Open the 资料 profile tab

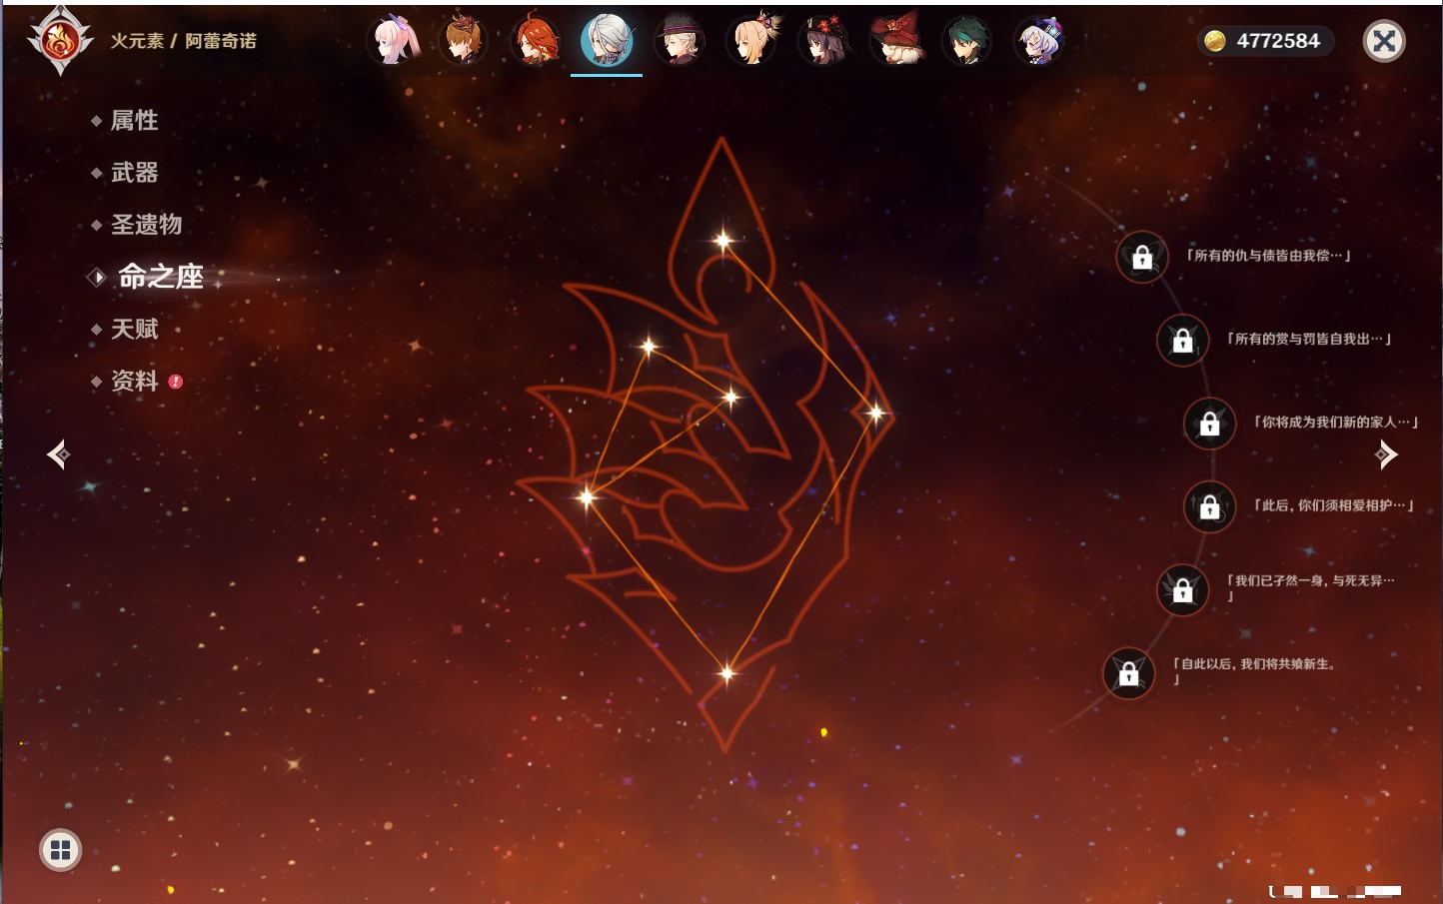134,381
